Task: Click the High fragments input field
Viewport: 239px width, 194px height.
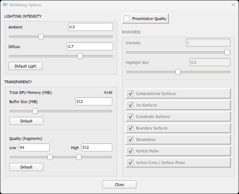Action: tap(97, 148)
